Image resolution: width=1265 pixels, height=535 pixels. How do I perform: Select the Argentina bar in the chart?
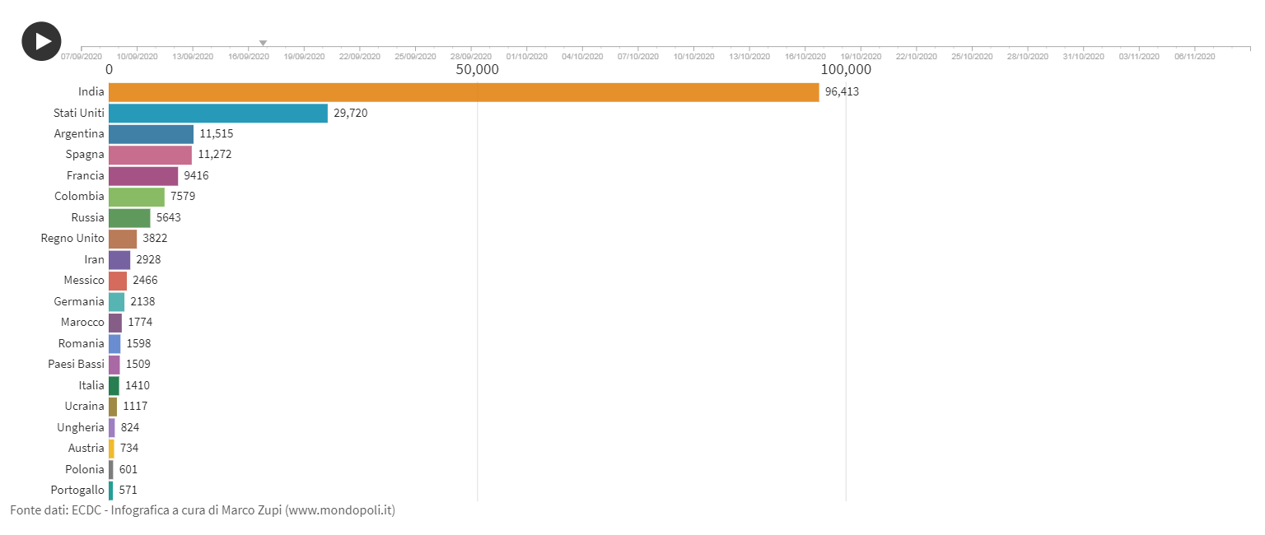tap(151, 134)
